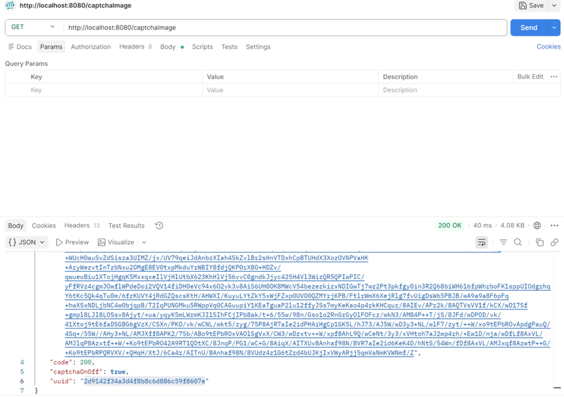Open the GET method dropdown
The width and height of the screenshot is (564, 397).
(33, 27)
